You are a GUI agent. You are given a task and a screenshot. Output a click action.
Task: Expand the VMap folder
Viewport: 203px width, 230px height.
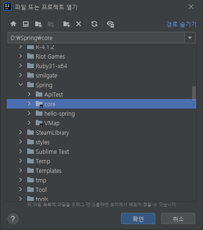pos(29,123)
